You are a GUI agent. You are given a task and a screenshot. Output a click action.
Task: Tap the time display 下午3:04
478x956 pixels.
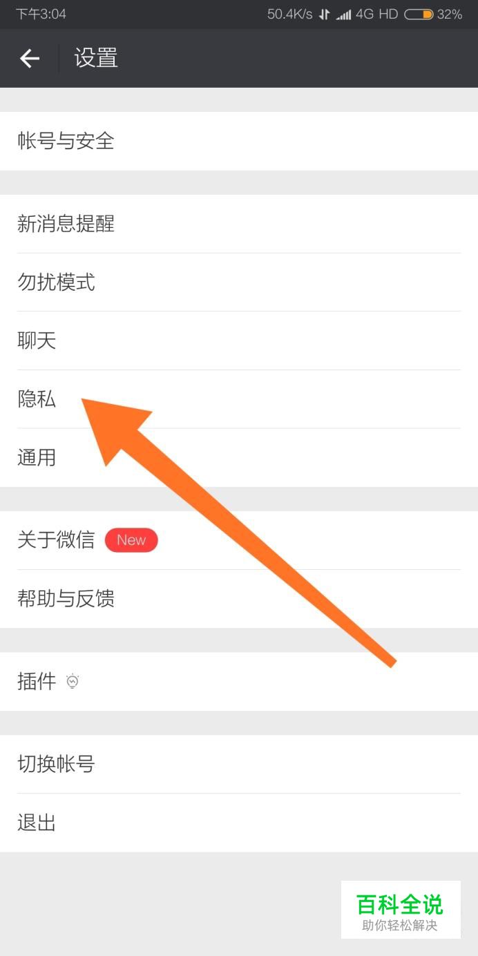click(x=41, y=14)
